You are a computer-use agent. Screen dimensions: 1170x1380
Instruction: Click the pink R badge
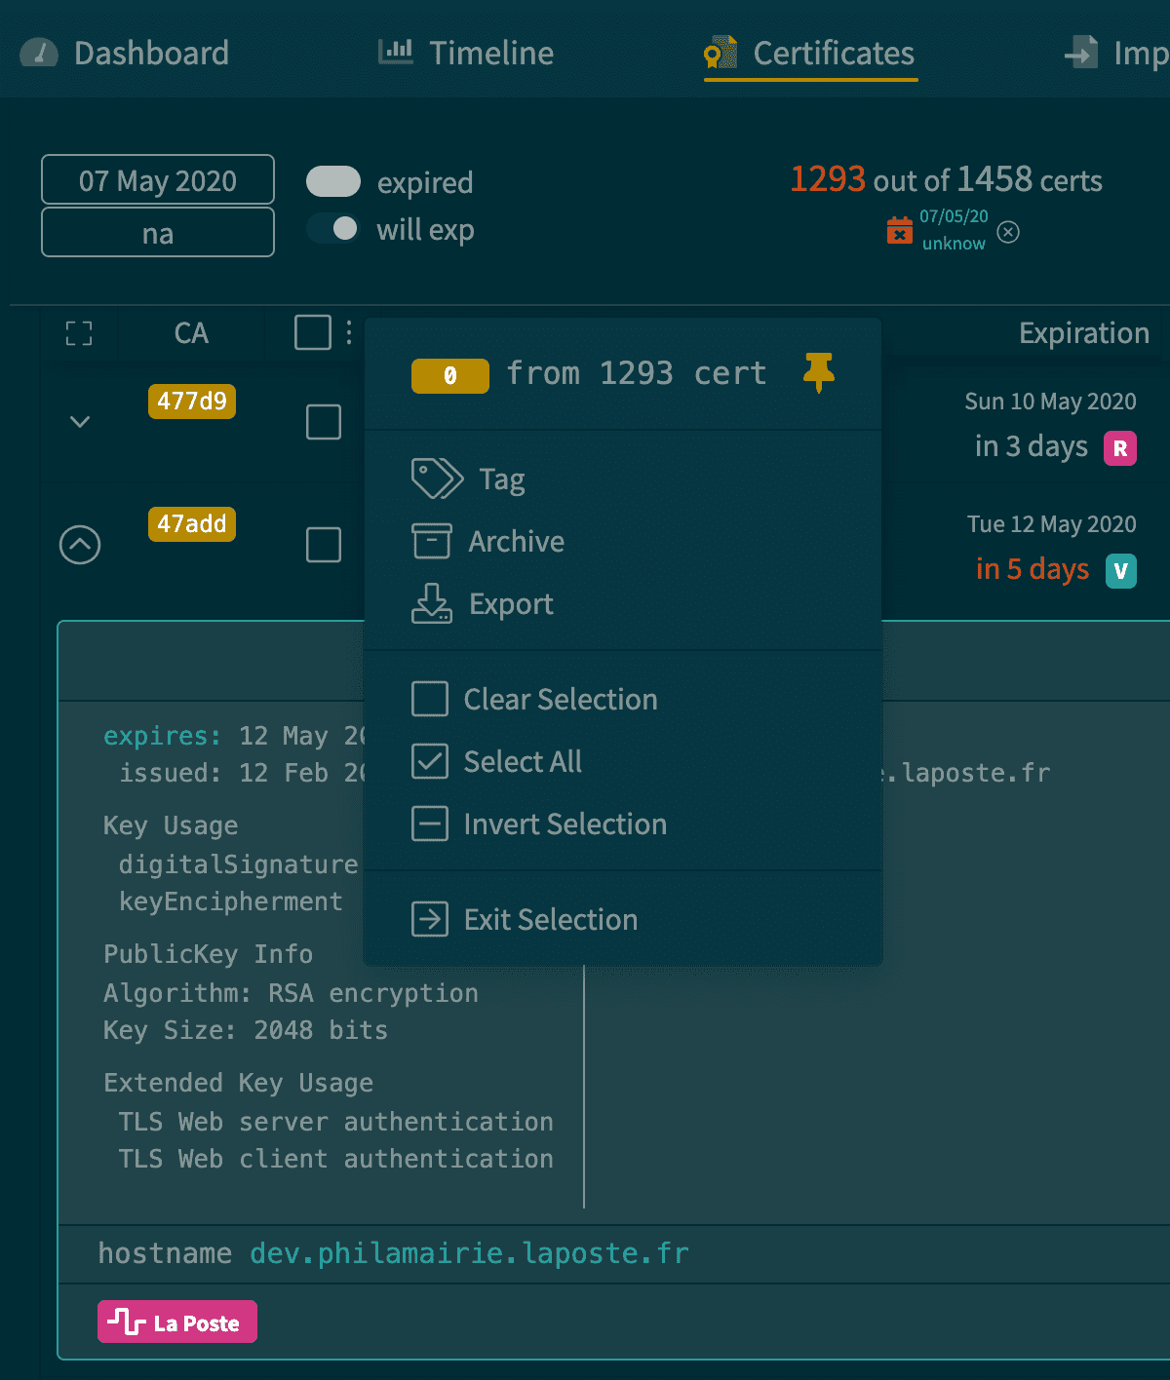(1120, 448)
